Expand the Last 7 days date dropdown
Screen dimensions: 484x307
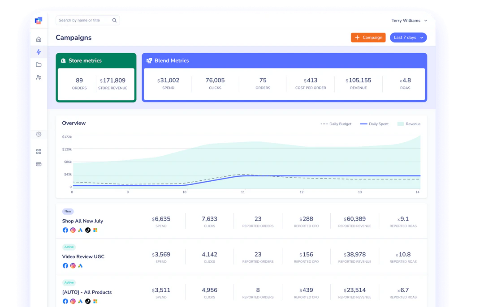click(408, 38)
